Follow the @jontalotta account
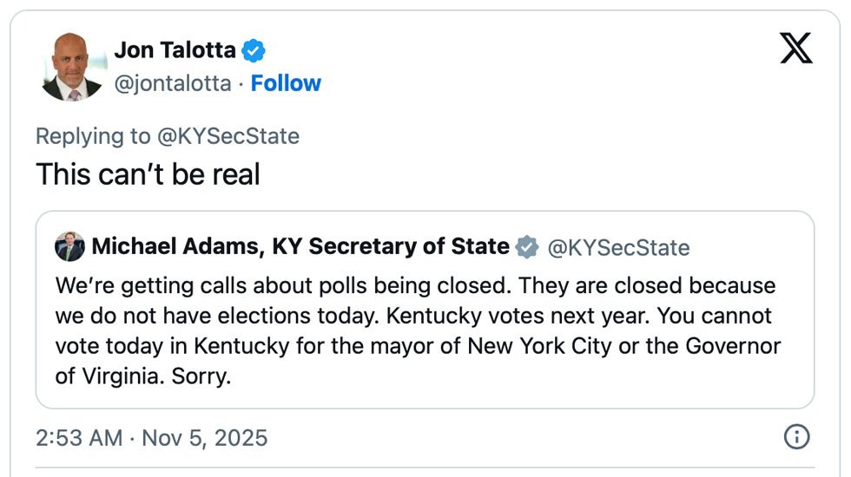The image size is (851, 477). pyautogui.click(x=286, y=83)
